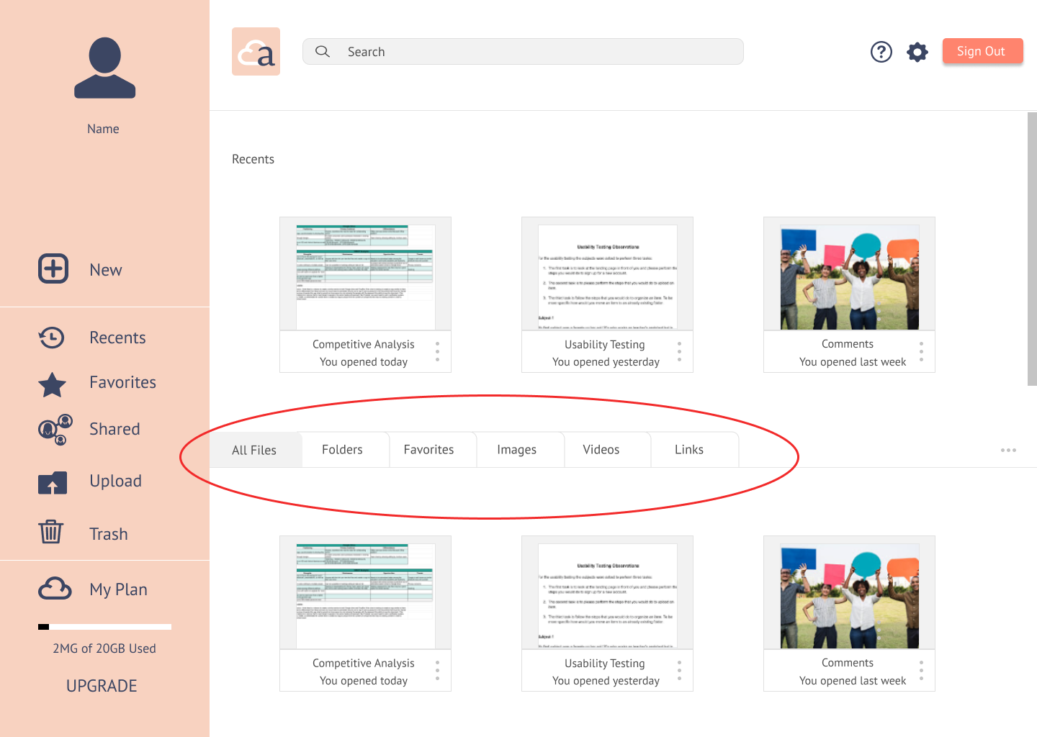The width and height of the screenshot is (1037, 737).
Task: Click the Favorites star icon in sidebar
Action: pyautogui.click(x=52, y=384)
